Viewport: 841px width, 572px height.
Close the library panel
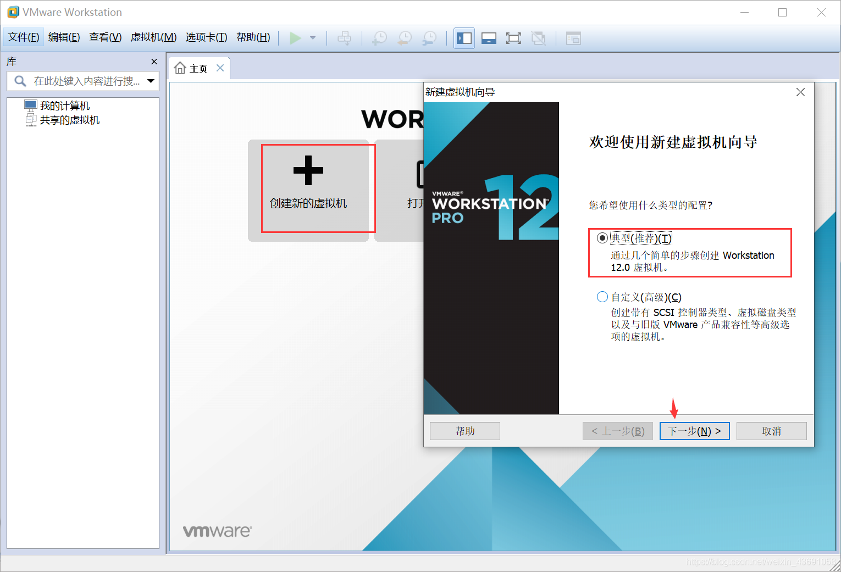154,62
